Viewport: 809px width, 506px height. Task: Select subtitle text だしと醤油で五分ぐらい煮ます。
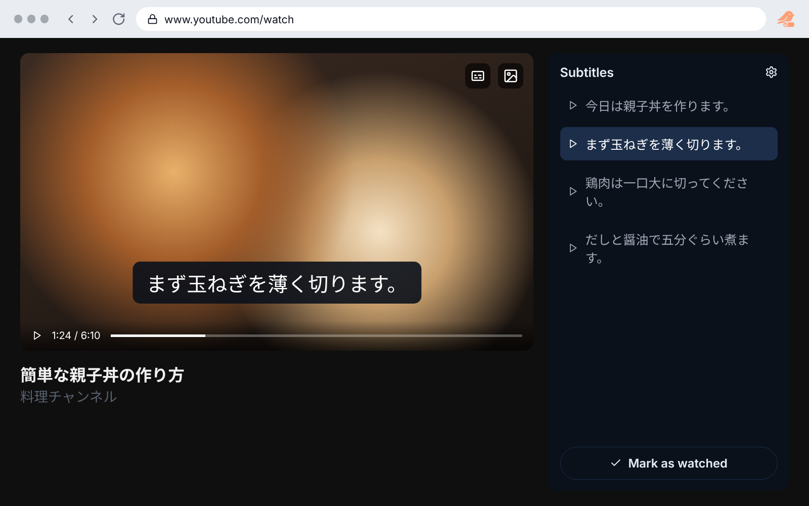tap(667, 248)
